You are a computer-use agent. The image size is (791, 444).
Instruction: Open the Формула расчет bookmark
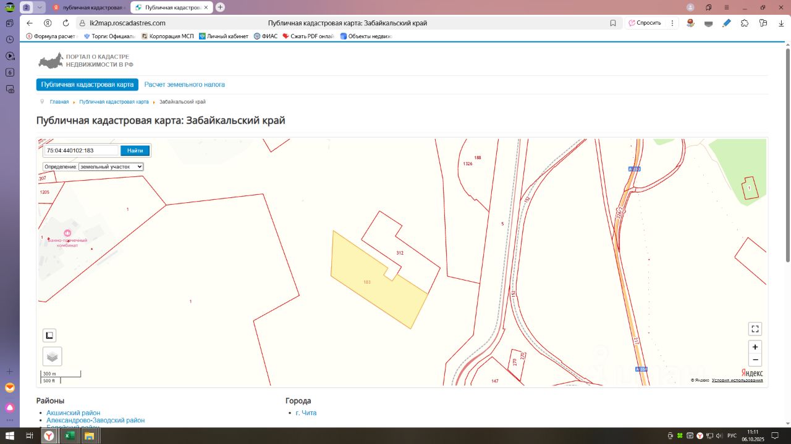click(x=51, y=36)
